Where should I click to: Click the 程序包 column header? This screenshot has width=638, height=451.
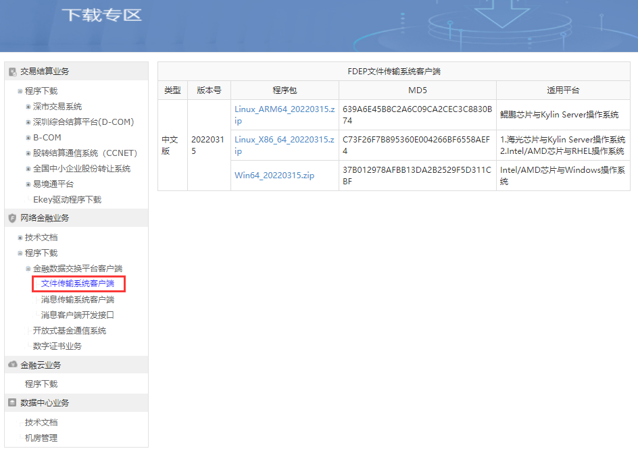coord(285,90)
